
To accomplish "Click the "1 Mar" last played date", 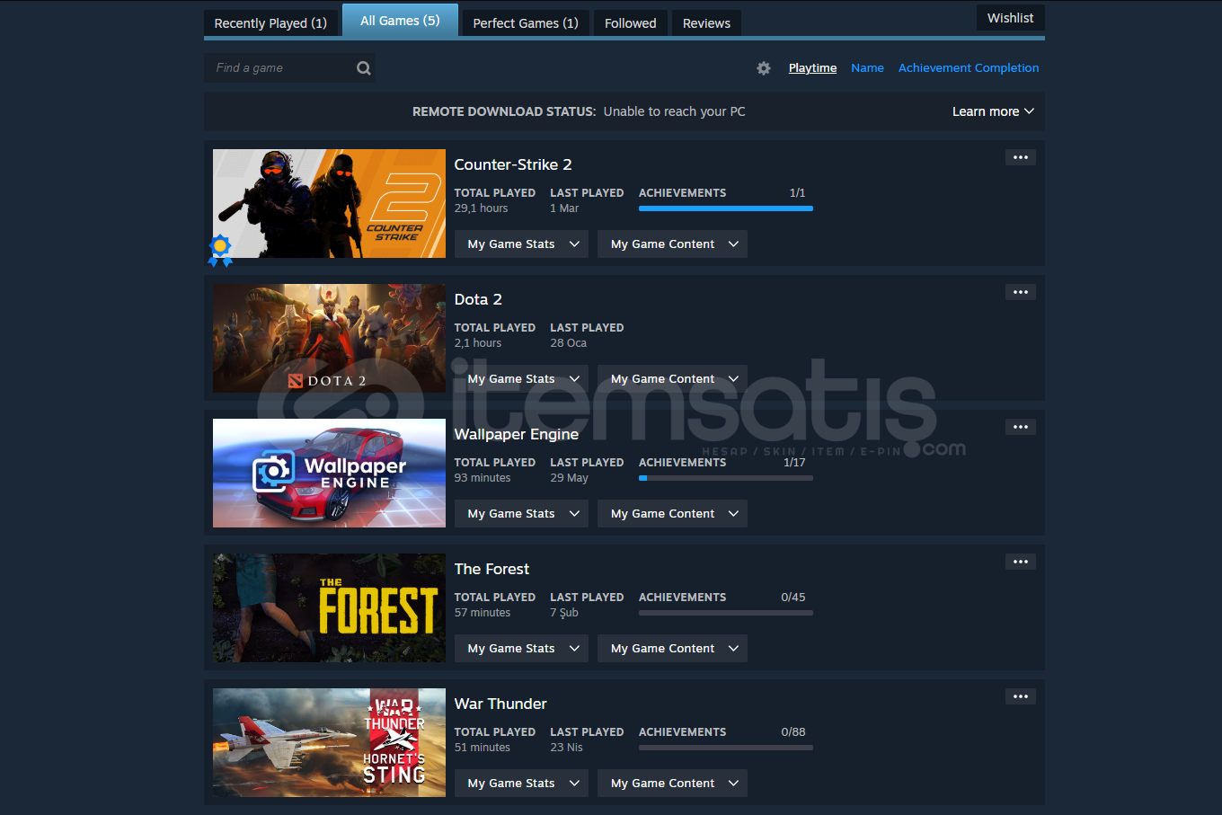I will (x=564, y=208).
